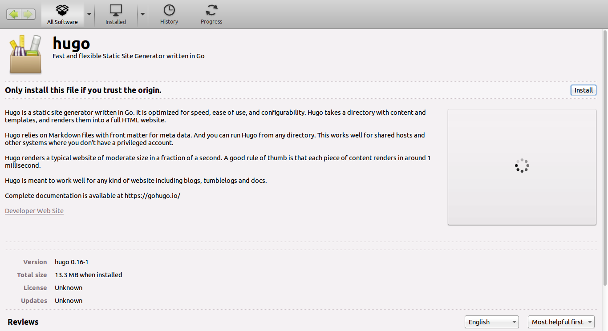Click the hugo title heading

coord(71,43)
